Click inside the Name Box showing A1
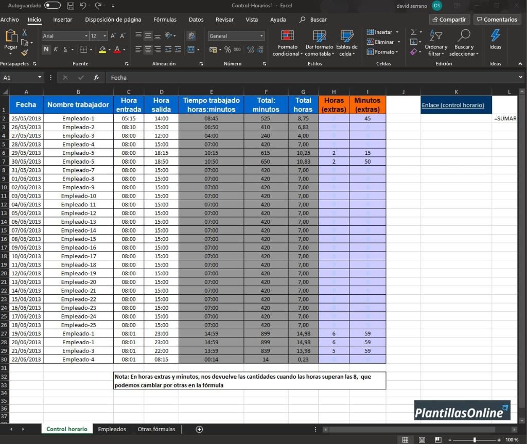The height and width of the screenshot is (444, 527). point(19,77)
